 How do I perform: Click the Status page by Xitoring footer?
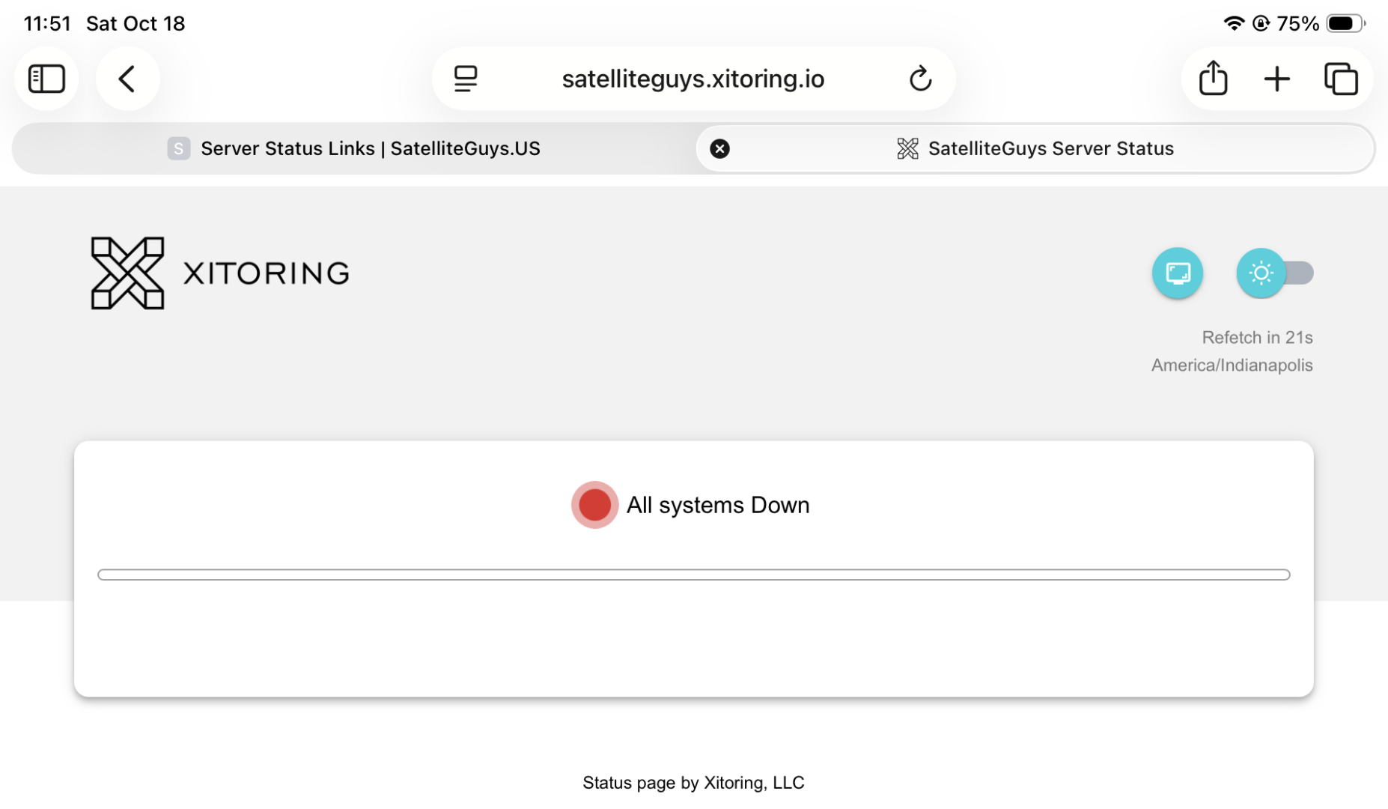click(693, 783)
